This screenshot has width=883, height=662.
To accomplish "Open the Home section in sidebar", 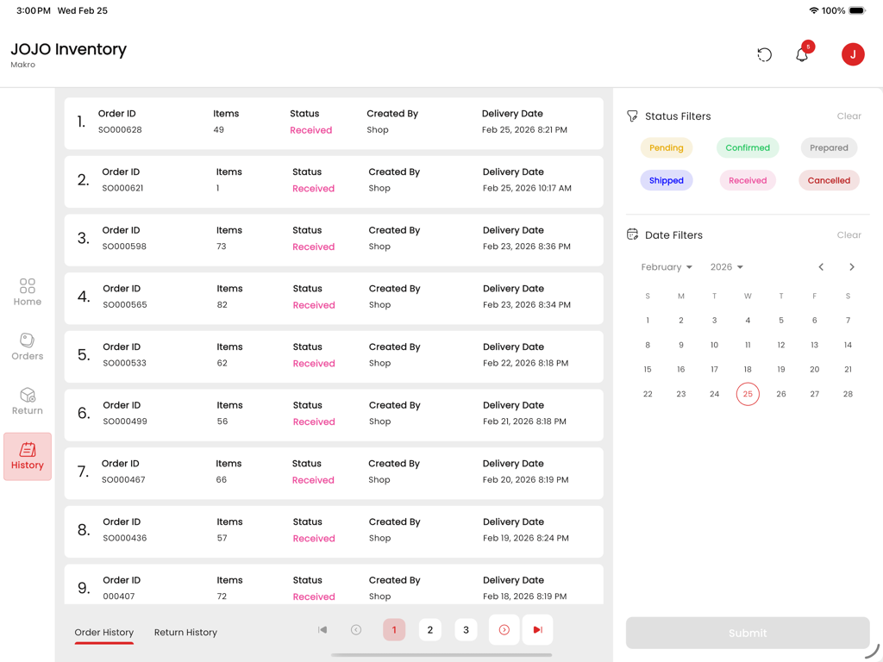I will pos(27,293).
